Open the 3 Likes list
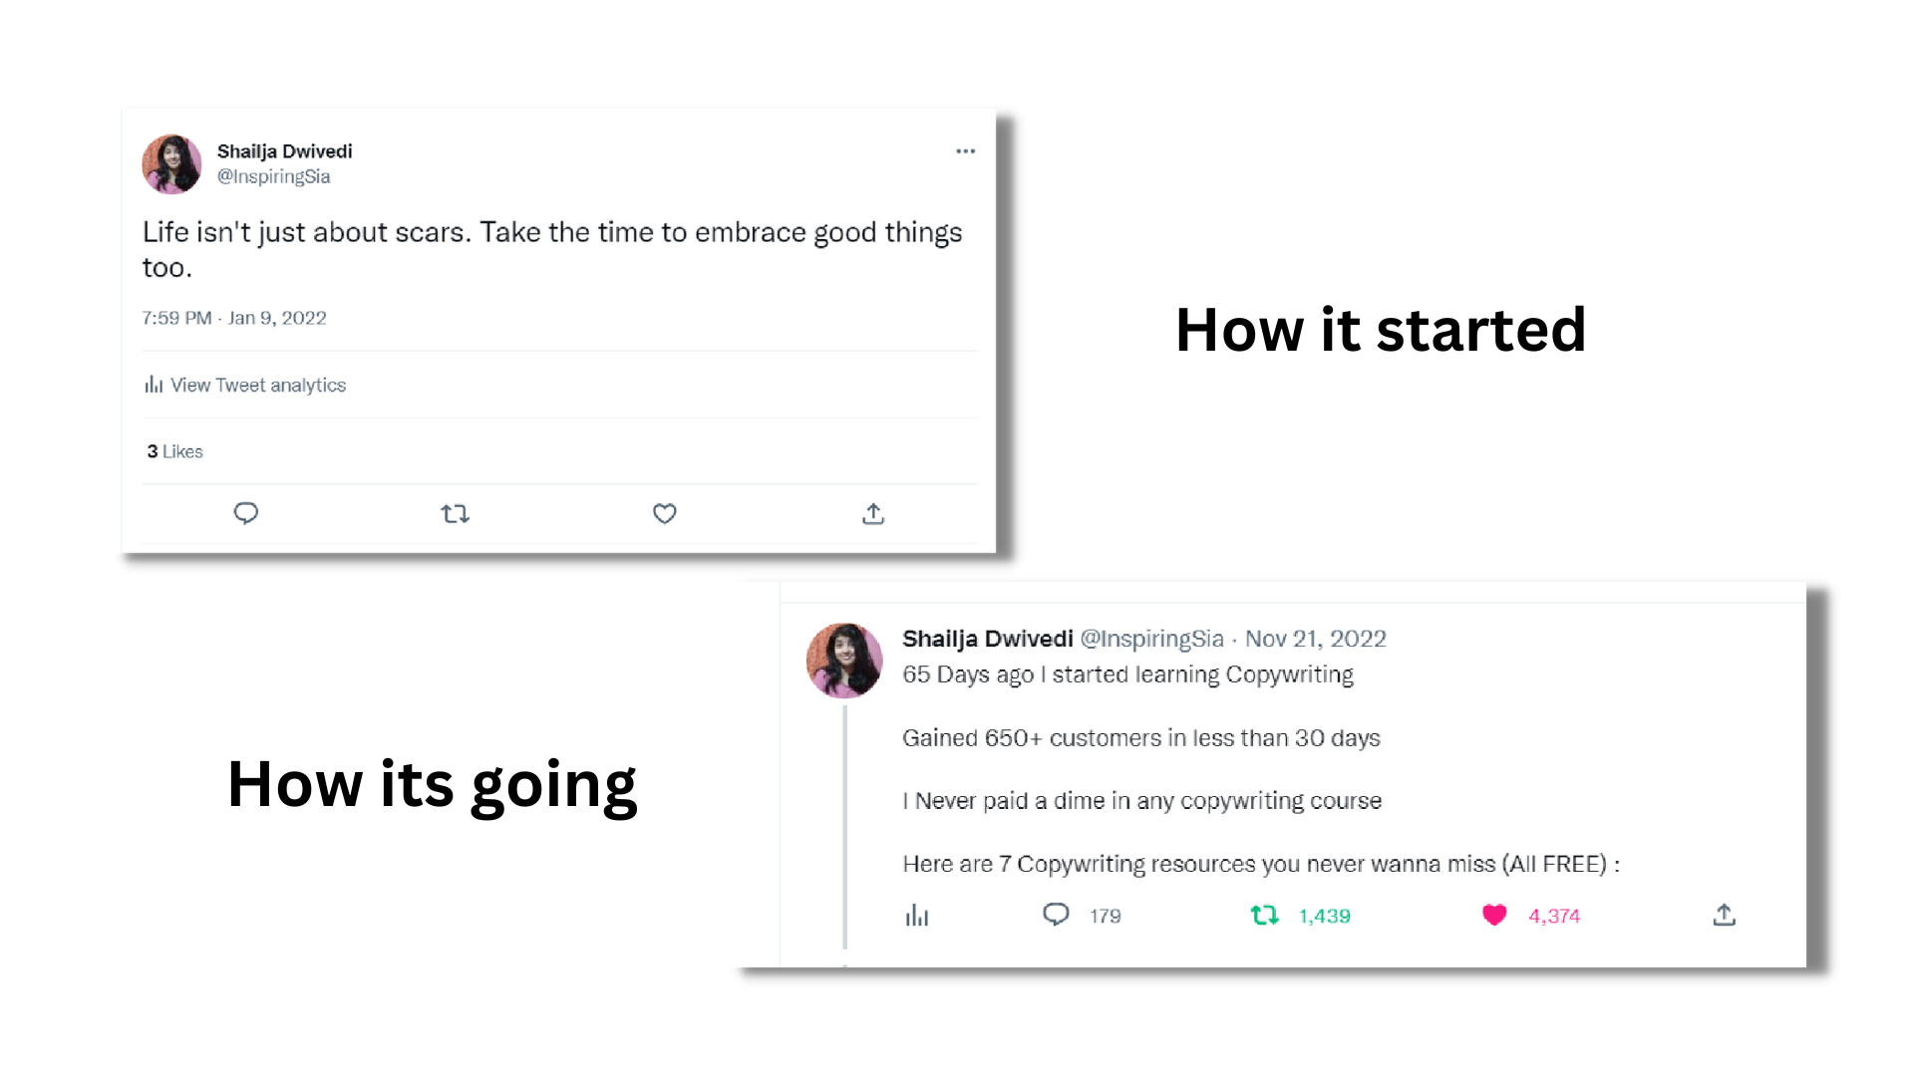The width and height of the screenshot is (1914, 1076). pos(174,451)
